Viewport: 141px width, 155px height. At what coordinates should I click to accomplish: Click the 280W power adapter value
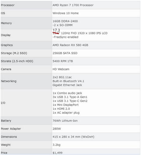[57, 129]
